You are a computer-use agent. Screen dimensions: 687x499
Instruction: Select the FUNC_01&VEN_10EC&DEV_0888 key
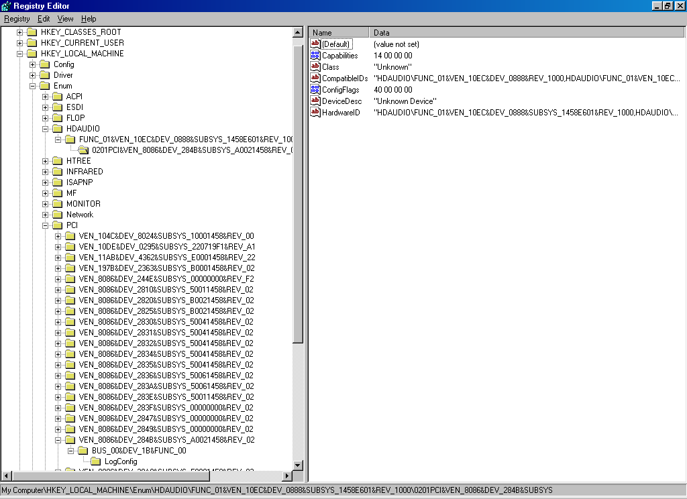click(185, 140)
